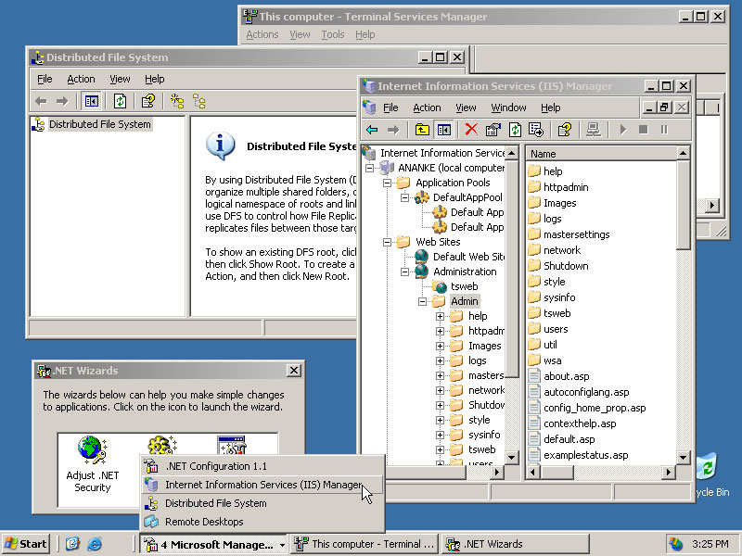Open the Action menu in IIS Manager
Image resolution: width=742 pixels, height=556 pixels.
[427, 107]
